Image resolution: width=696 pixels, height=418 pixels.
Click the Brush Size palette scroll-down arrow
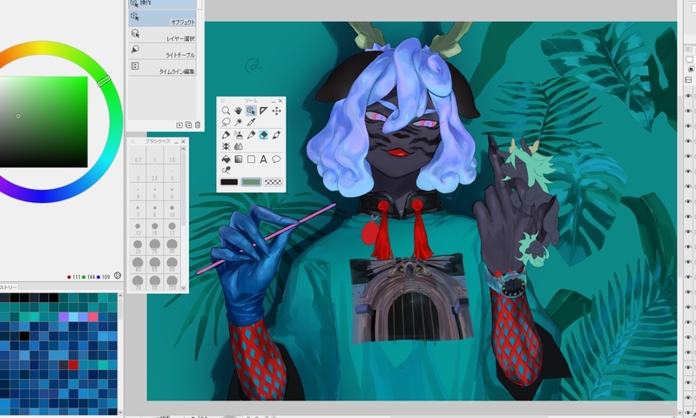[183, 288]
